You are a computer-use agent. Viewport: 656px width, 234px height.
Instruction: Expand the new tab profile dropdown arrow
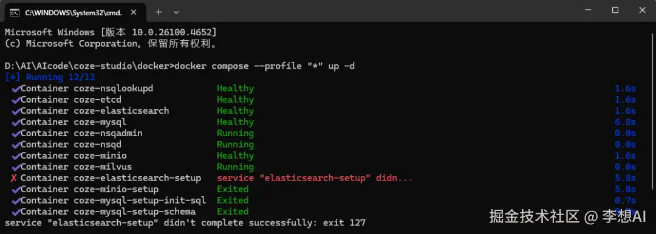click(x=176, y=13)
